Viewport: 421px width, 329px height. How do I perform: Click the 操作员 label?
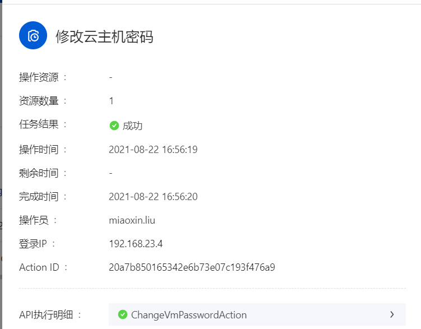coord(34,220)
